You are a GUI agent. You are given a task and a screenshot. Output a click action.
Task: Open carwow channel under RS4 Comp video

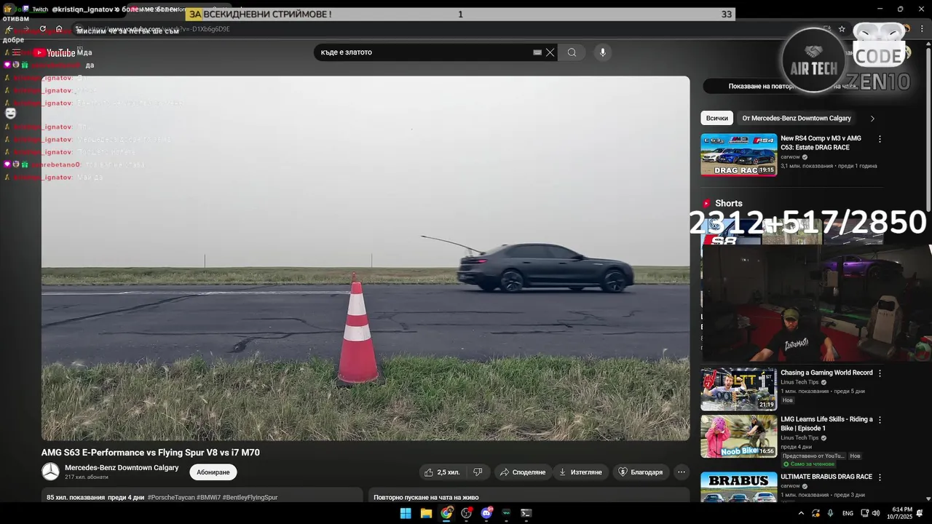tap(791, 156)
